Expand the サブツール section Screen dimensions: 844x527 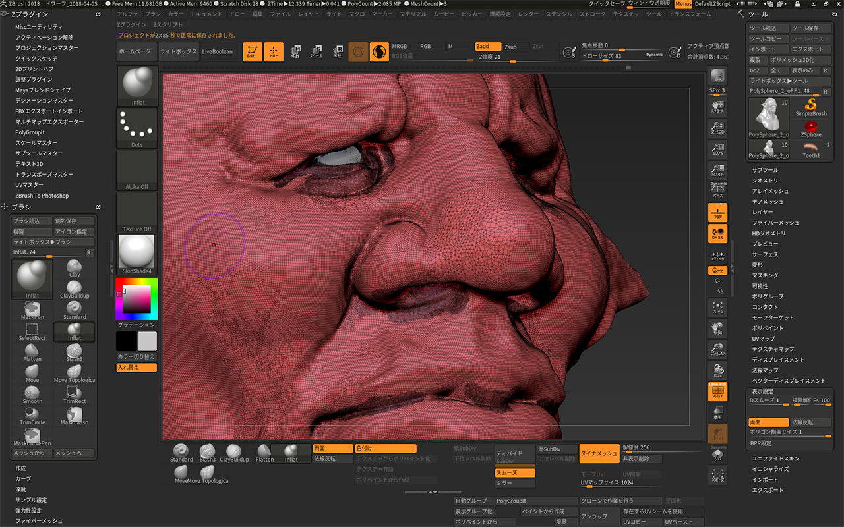coord(765,170)
